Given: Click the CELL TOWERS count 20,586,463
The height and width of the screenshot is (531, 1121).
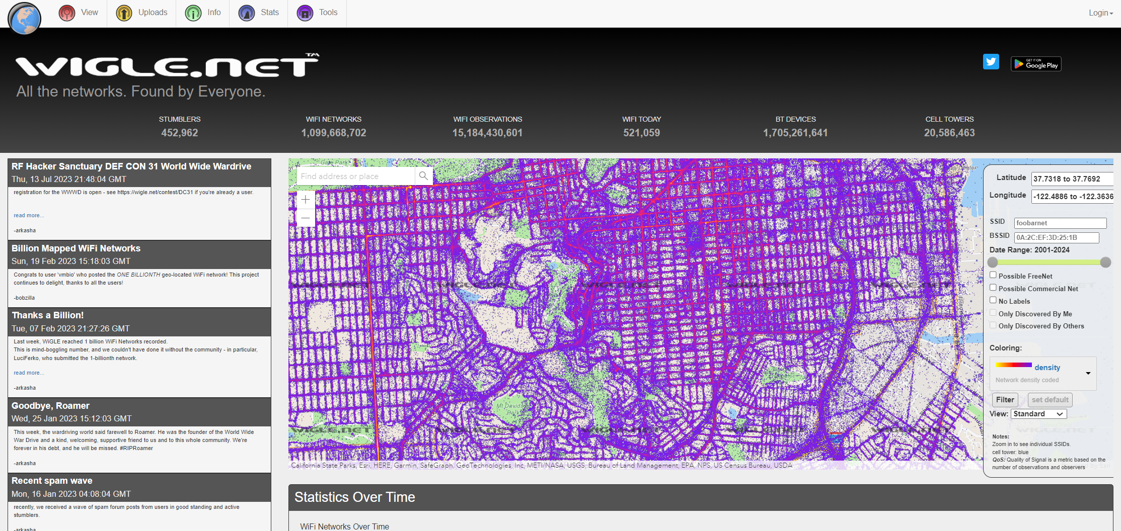Looking at the screenshot, I should (949, 133).
